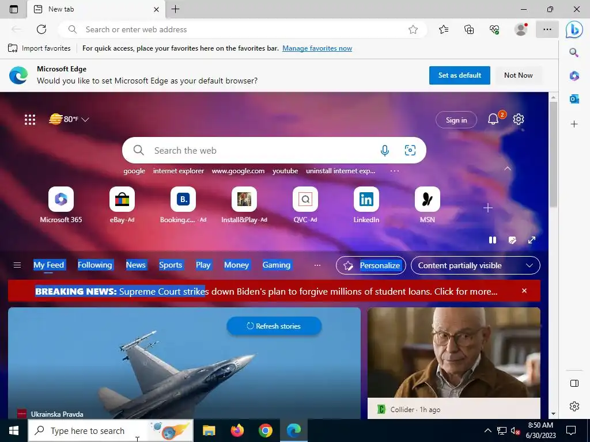This screenshot has width=590, height=442.
Task: Open notifications bell with badge
Action: coord(493,119)
